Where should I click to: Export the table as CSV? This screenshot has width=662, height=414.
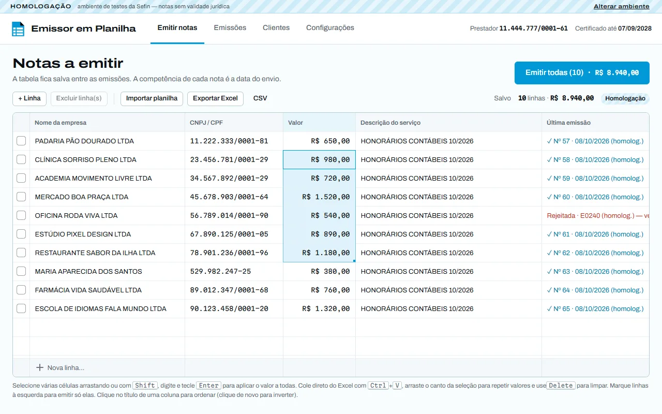260,98
